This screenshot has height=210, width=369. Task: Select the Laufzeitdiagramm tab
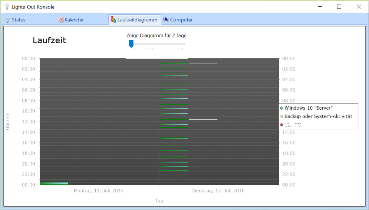(135, 20)
